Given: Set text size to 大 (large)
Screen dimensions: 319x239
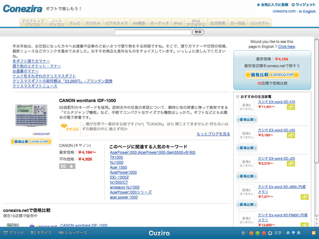Looking at the screenshot, I should (299, 233).
